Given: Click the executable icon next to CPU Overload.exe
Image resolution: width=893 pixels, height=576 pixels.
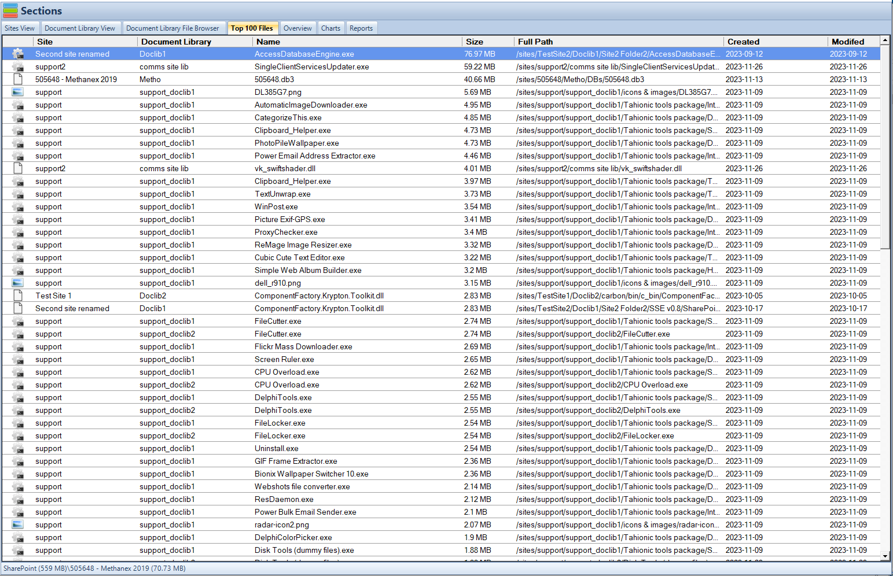Looking at the screenshot, I should (x=17, y=372).
